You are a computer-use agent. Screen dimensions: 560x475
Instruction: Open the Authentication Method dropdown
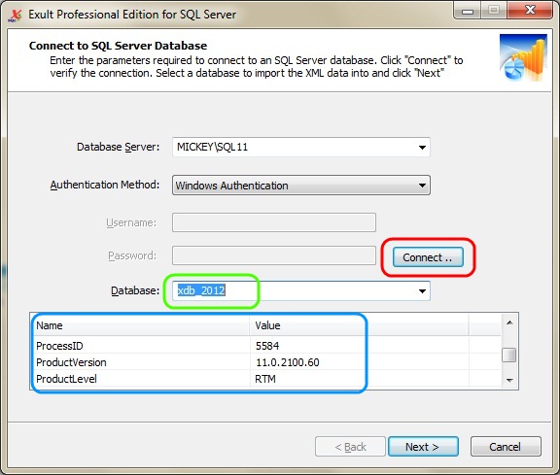tap(301, 186)
